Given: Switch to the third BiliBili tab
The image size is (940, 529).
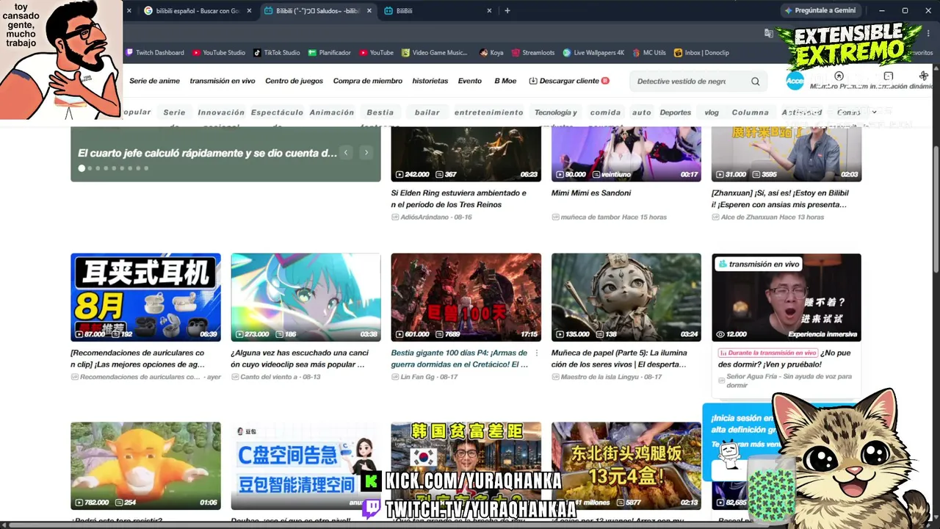Looking at the screenshot, I should (438, 11).
